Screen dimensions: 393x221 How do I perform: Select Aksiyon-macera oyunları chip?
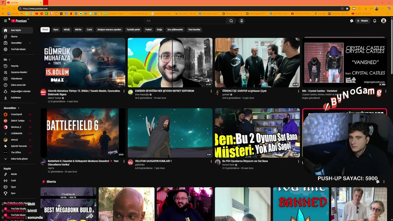109,30
